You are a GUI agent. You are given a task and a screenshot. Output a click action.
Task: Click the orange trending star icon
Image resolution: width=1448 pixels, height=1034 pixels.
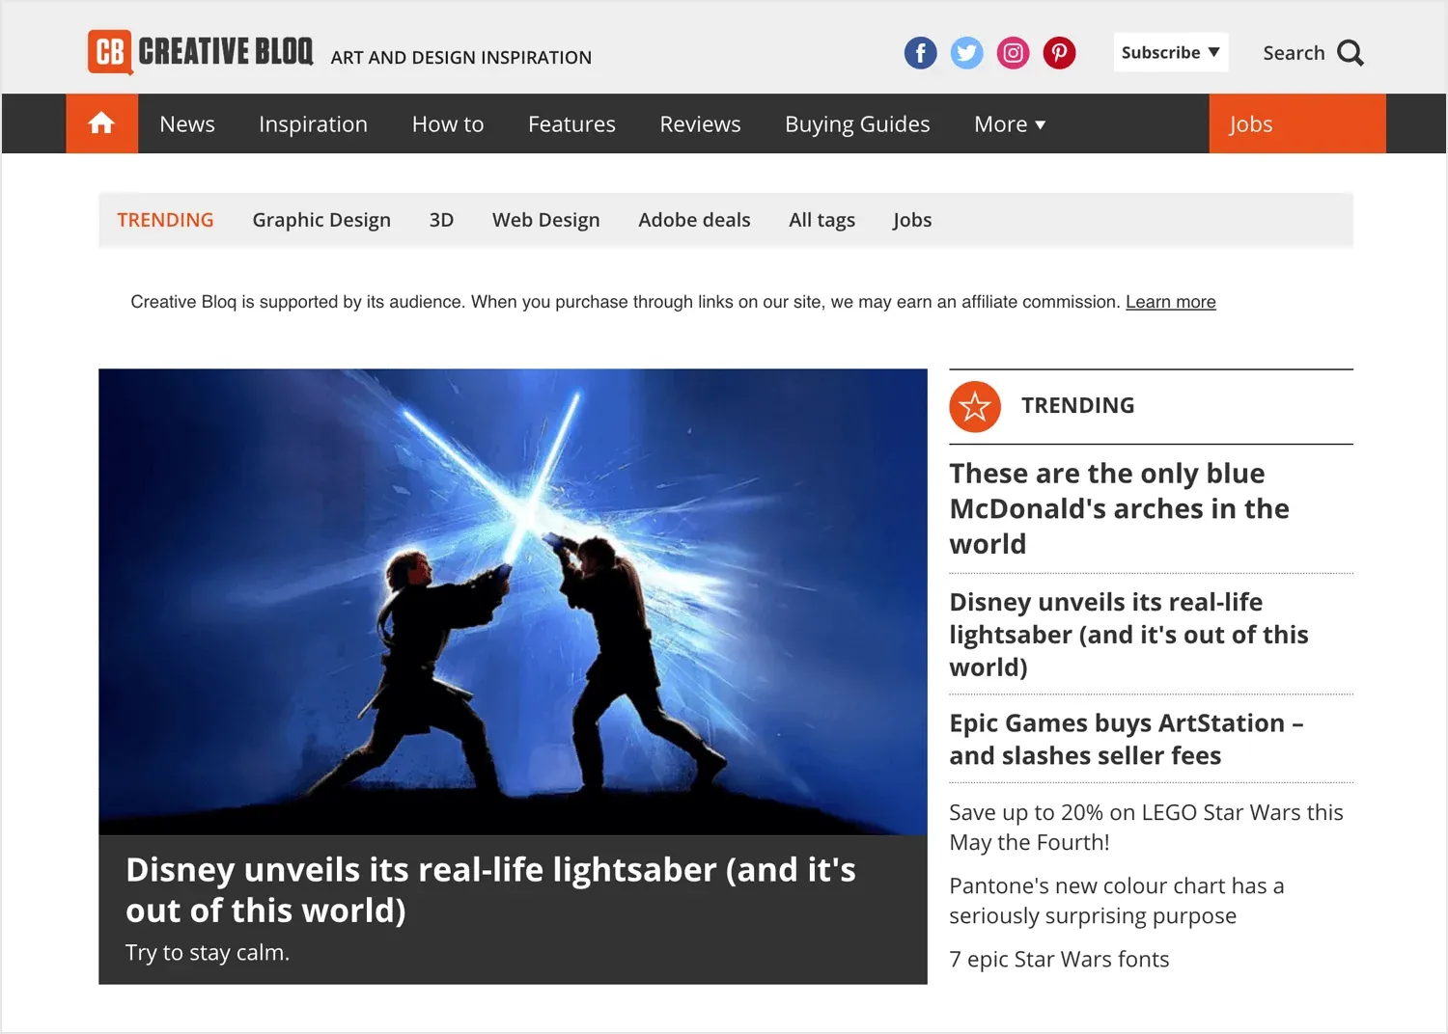point(975,406)
